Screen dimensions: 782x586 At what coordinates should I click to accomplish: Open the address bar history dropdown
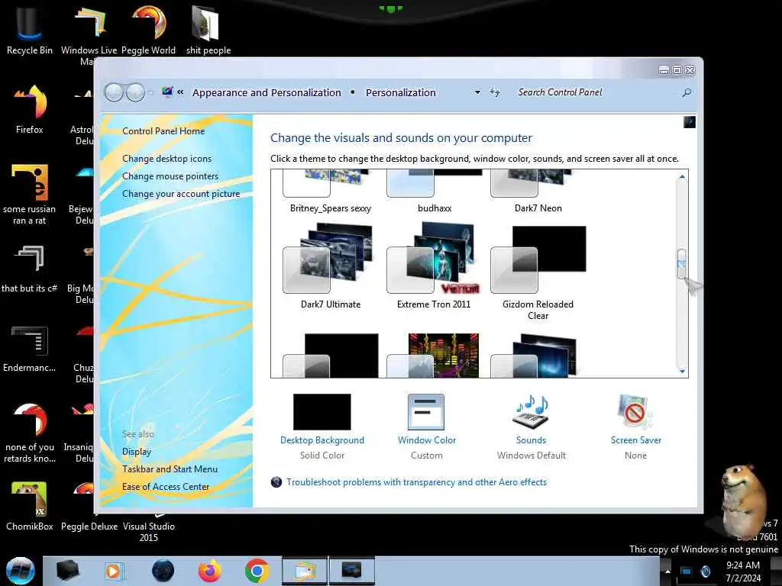click(477, 92)
